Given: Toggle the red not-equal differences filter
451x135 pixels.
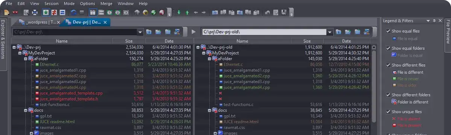Looking at the screenshot, I should pyautogui.click(x=54, y=12).
